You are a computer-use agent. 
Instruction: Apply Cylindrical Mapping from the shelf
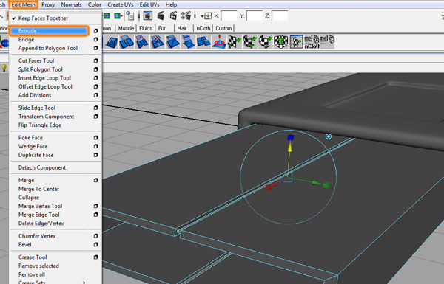[x=250, y=42]
